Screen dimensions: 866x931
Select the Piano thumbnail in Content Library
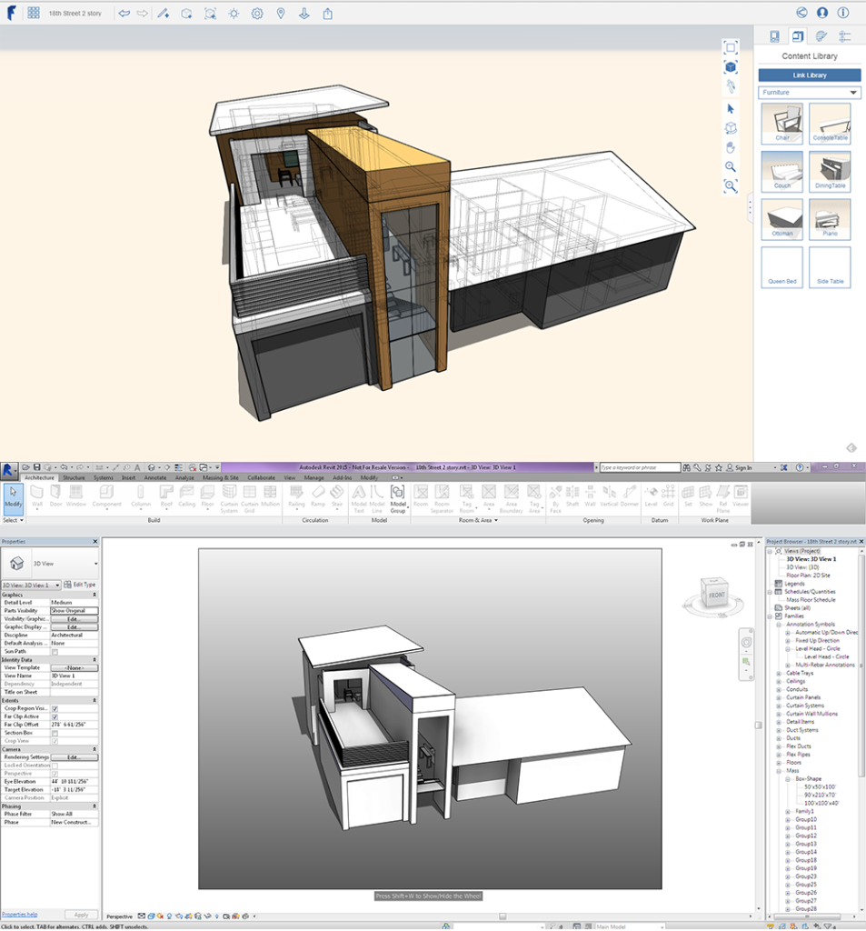(x=830, y=219)
